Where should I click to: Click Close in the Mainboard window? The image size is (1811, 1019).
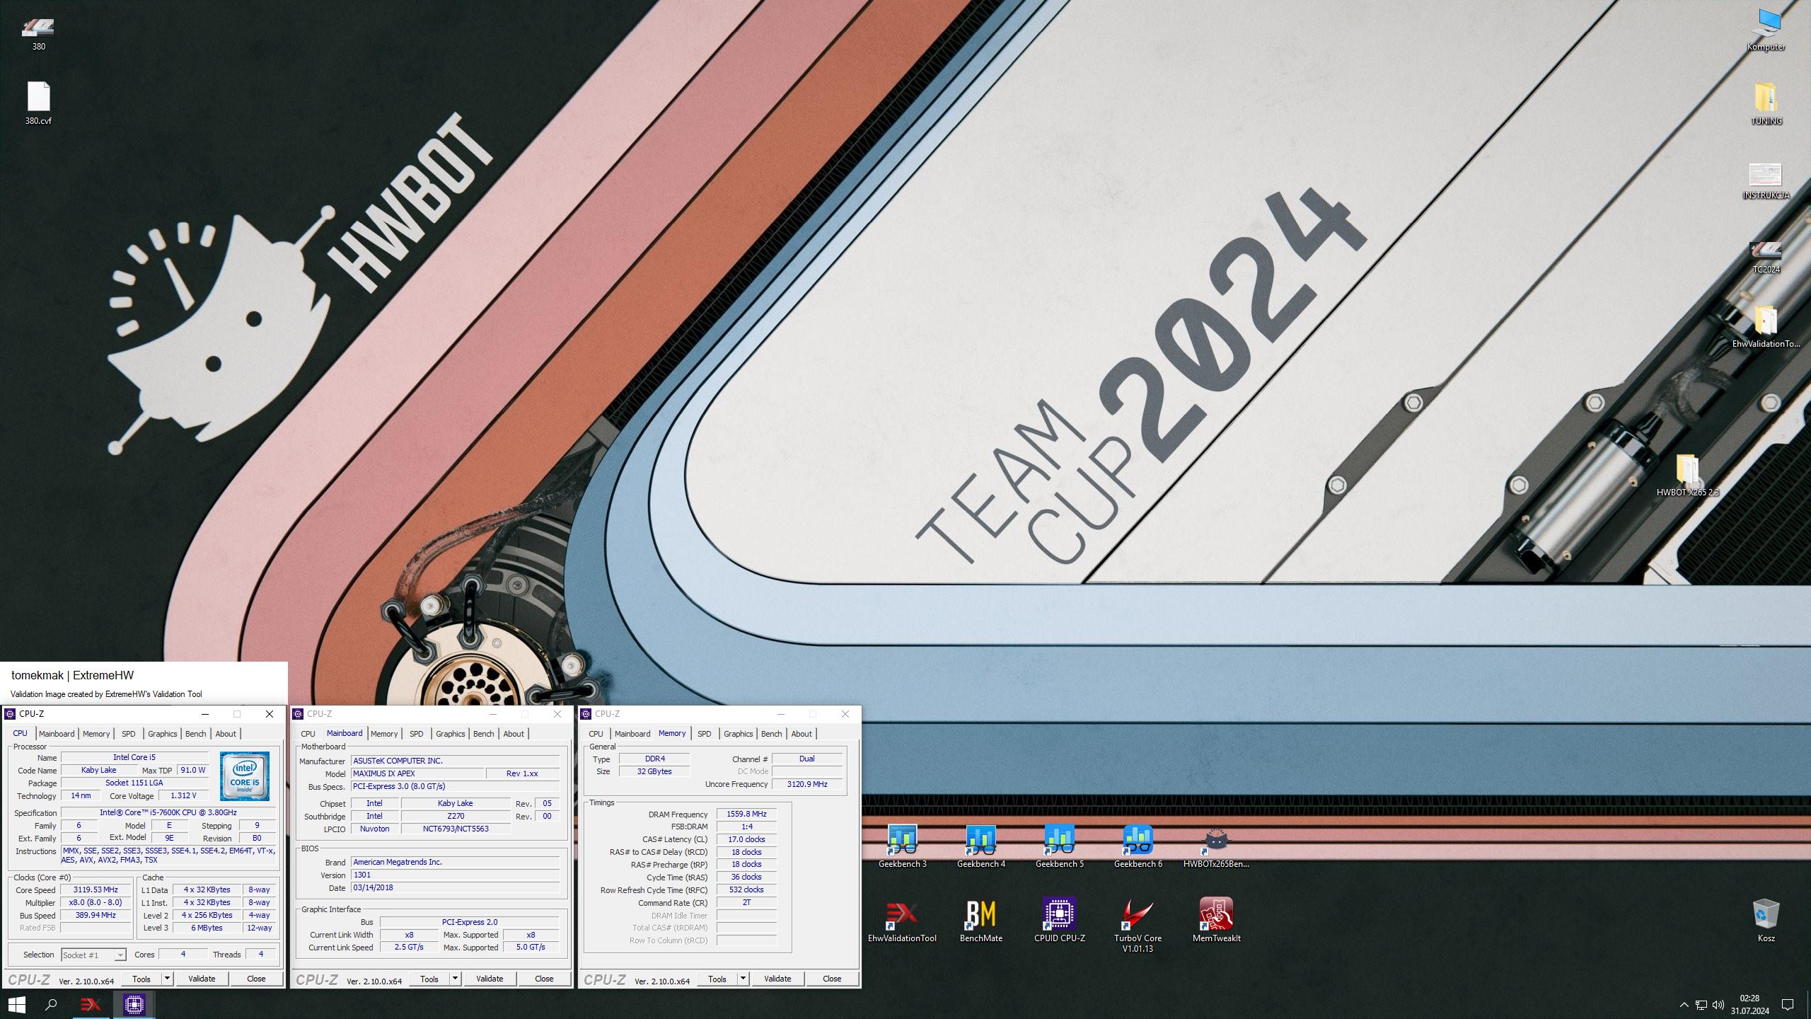[x=544, y=979]
